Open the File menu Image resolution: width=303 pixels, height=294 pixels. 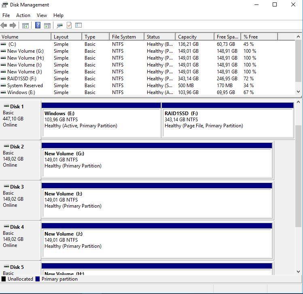coord(6,15)
